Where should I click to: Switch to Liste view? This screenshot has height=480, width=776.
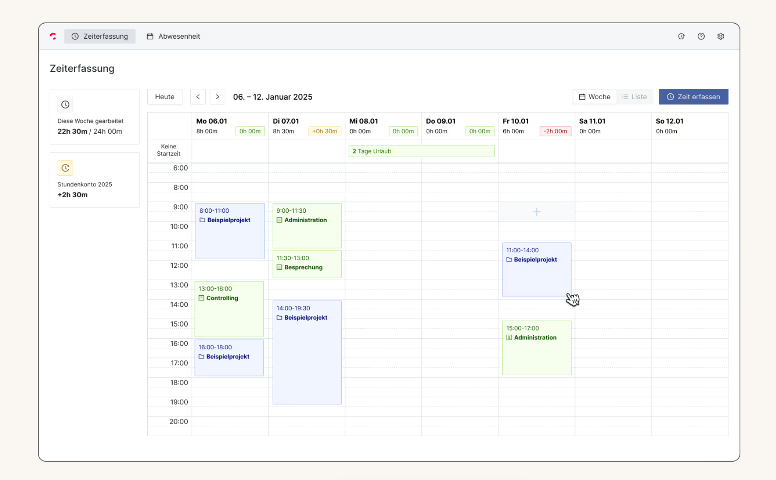pos(634,97)
